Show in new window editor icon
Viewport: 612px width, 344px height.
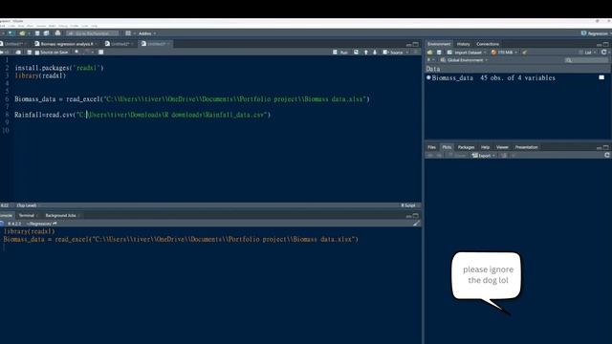click(x=18, y=53)
